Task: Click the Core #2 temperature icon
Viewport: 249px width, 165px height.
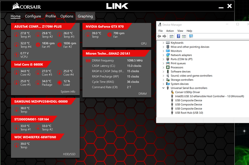Action: [x=16, y=73]
